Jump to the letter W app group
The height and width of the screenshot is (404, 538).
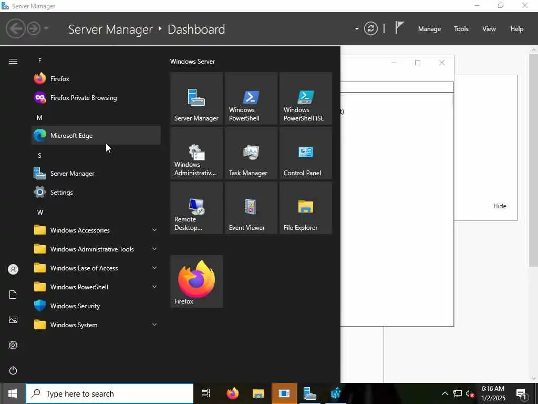[40, 213]
